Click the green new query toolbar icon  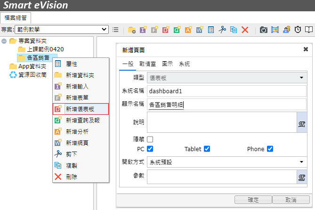click(x=177, y=30)
